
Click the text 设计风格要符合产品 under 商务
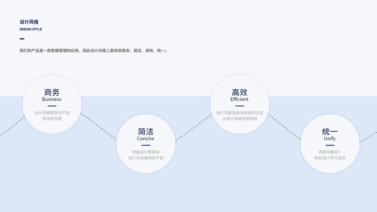(52, 113)
